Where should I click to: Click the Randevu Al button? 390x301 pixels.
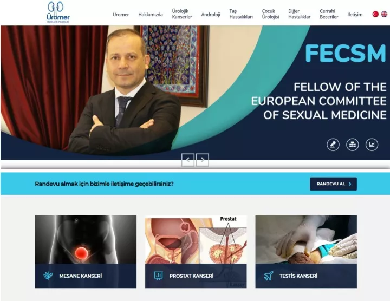tap(333, 184)
